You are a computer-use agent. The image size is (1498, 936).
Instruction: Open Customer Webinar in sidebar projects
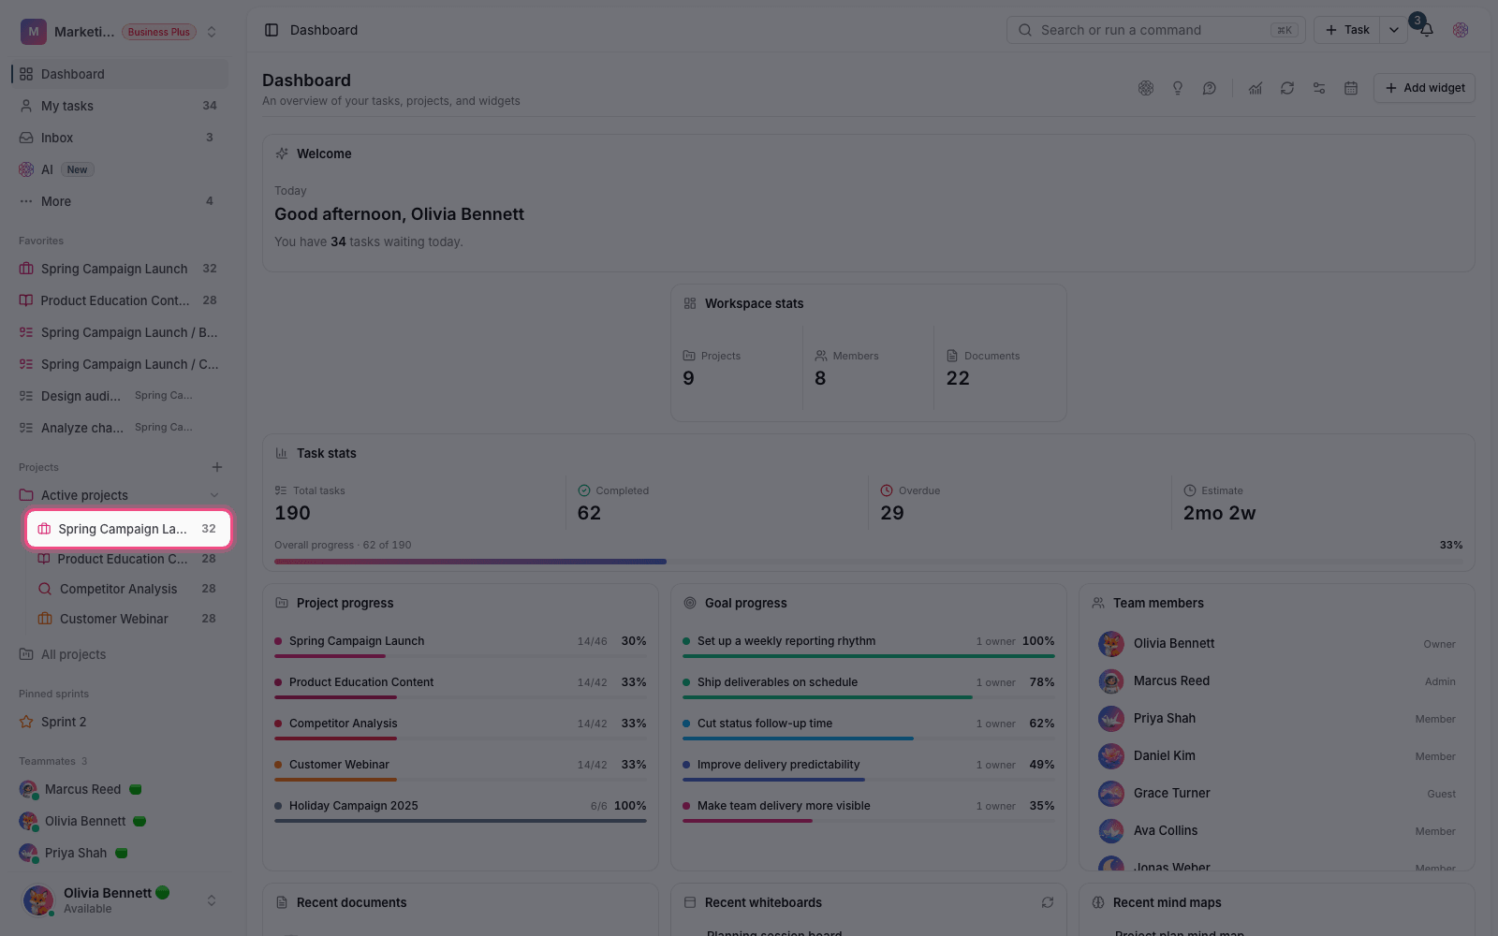(x=127, y=619)
